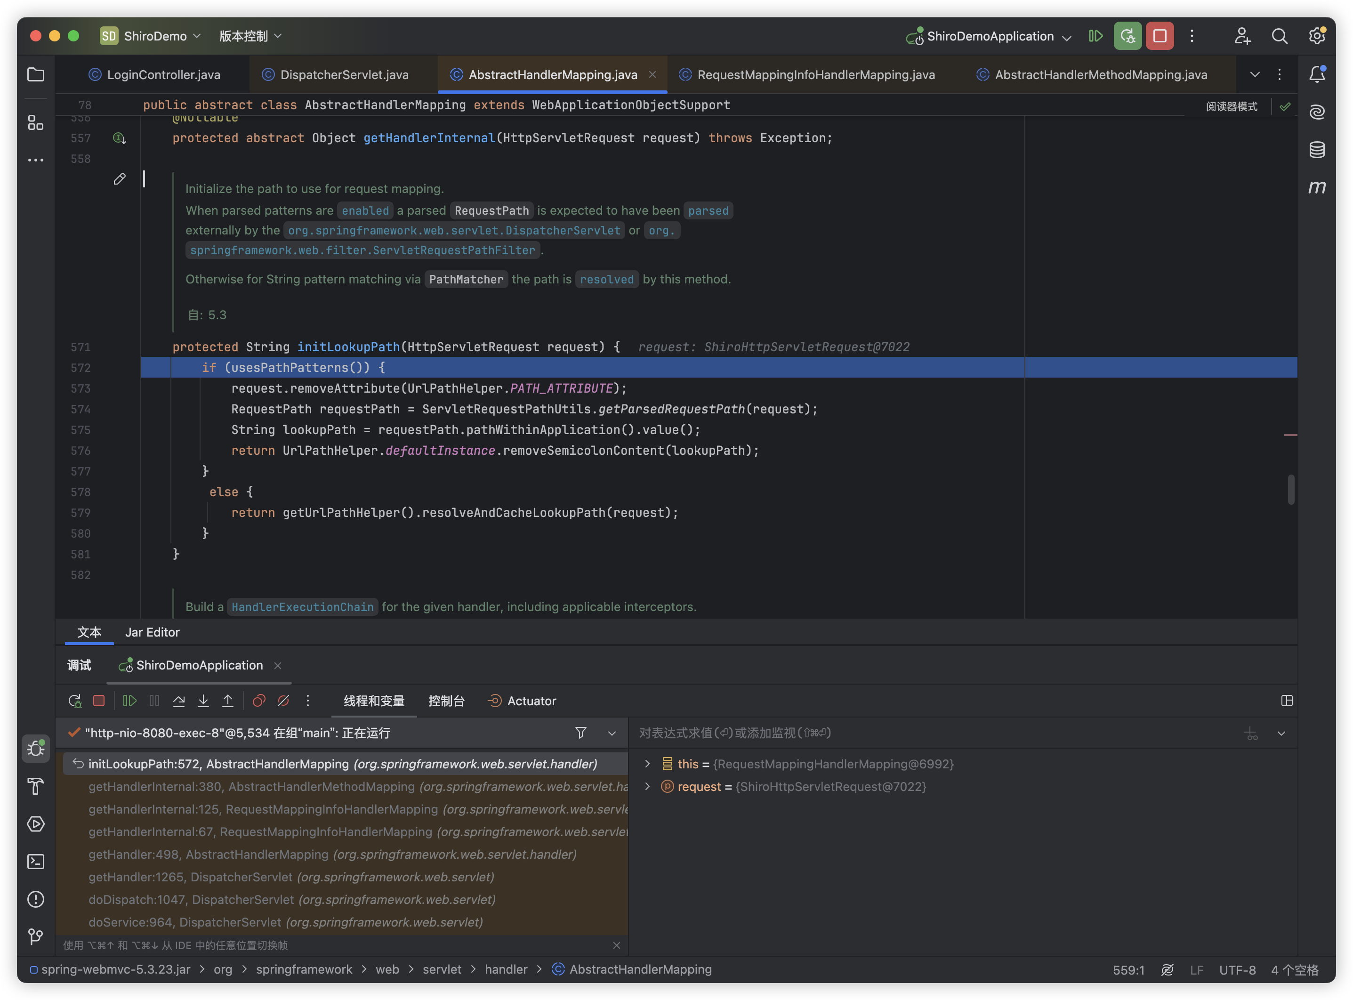Viewport: 1353px width, 1000px height.
Task: Click filter frames funnel icon
Action: click(x=581, y=733)
